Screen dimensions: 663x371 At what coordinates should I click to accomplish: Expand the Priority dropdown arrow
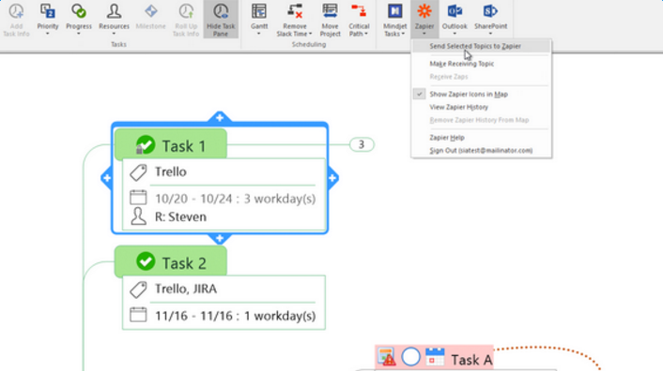click(x=47, y=34)
